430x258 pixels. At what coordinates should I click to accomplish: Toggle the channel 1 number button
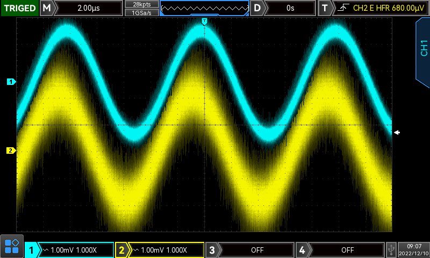click(32, 250)
